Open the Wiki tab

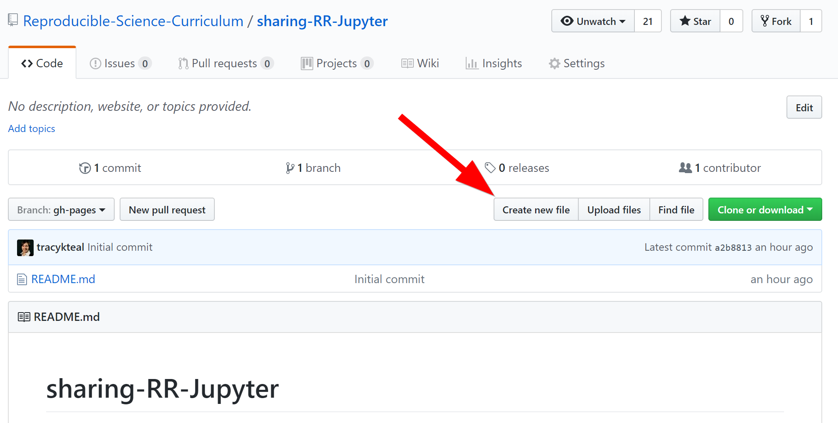420,63
